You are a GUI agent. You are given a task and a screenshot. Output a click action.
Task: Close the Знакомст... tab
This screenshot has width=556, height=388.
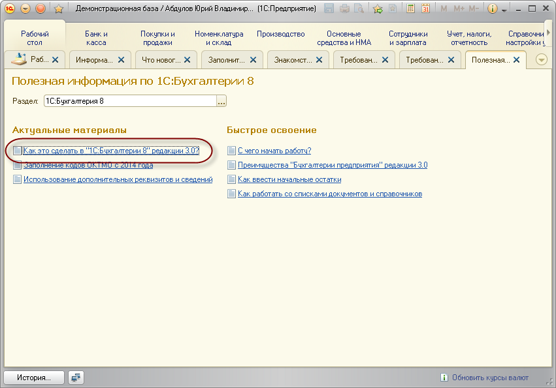click(x=319, y=60)
